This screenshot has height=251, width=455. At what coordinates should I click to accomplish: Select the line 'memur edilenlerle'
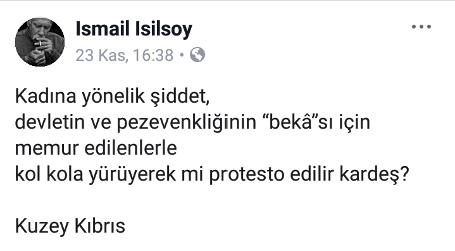[x=96, y=148]
